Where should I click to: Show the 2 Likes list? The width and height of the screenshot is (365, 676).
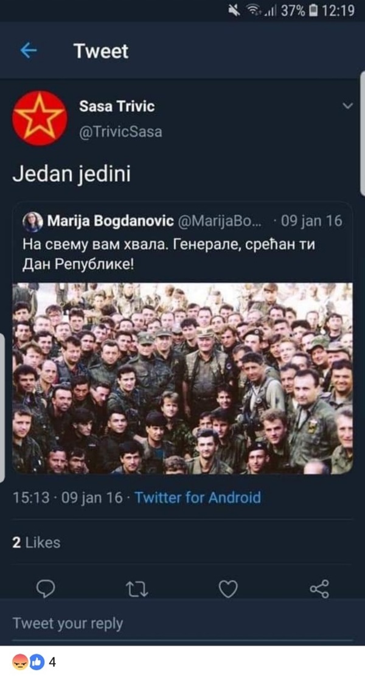36,542
